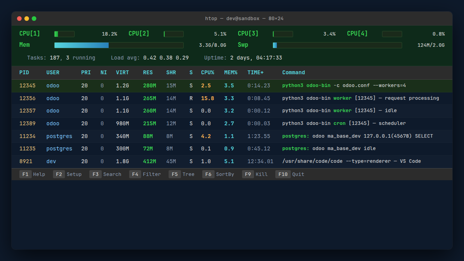Select process PID 12345

click(232, 86)
